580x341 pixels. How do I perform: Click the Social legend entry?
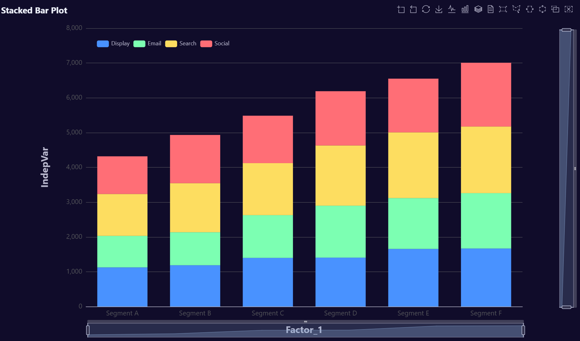215,44
